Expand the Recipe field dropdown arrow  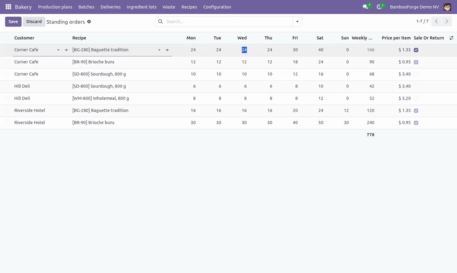[159, 50]
